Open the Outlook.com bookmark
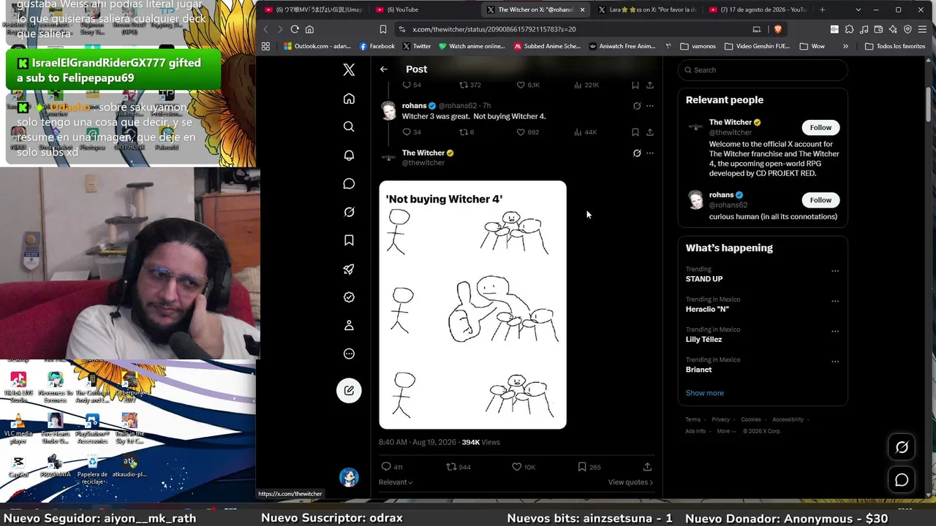Screen dimensions: 936x526 coord(317,46)
